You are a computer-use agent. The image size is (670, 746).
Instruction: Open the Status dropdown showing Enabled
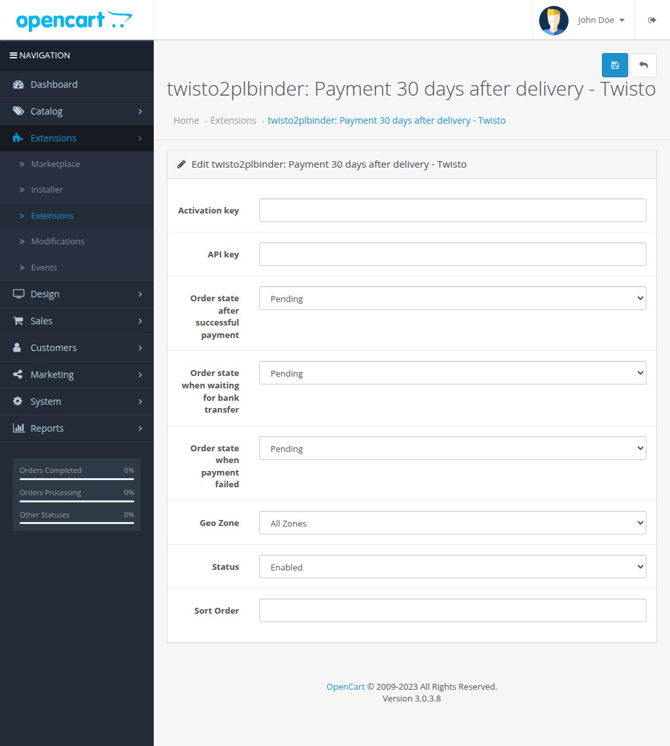click(x=452, y=567)
